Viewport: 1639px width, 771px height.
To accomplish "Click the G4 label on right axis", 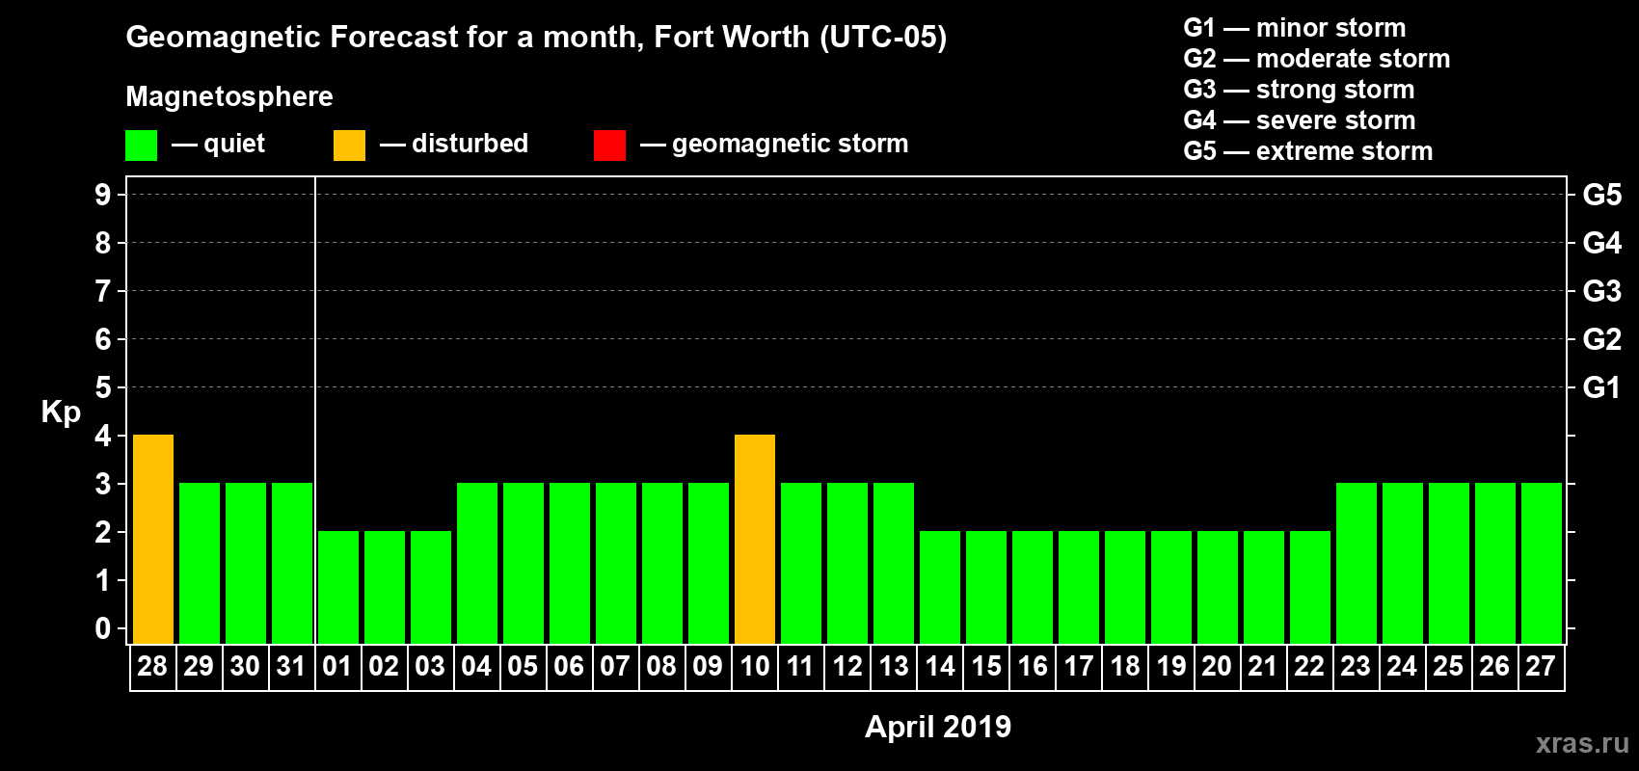I will pos(1602,243).
